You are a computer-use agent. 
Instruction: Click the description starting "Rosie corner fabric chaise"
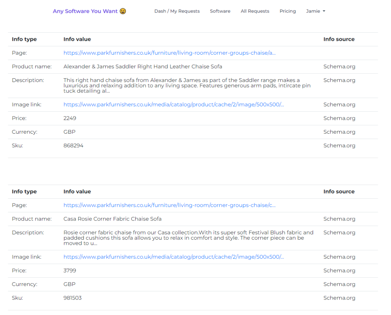[x=188, y=238]
